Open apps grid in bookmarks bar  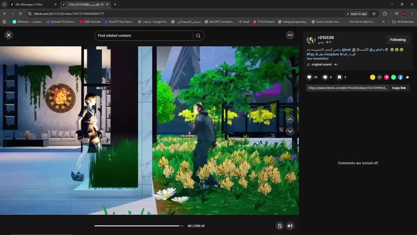[x=4, y=22]
